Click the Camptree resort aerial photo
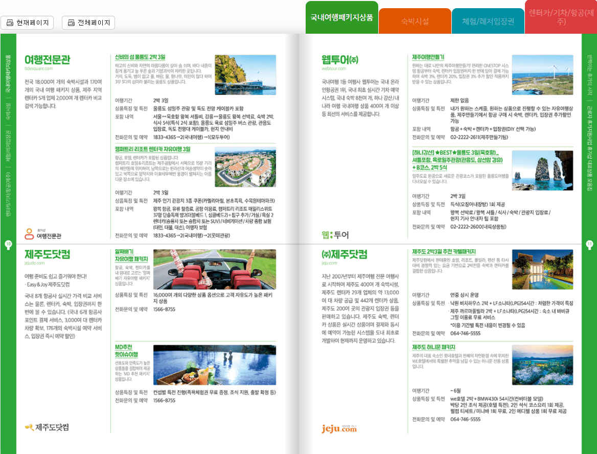This screenshot has width=597, height=454. click(x=245, y=167)
